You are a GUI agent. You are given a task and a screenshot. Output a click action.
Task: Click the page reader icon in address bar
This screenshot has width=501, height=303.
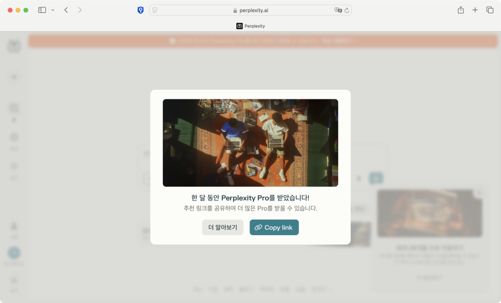(x=155, y=10)
